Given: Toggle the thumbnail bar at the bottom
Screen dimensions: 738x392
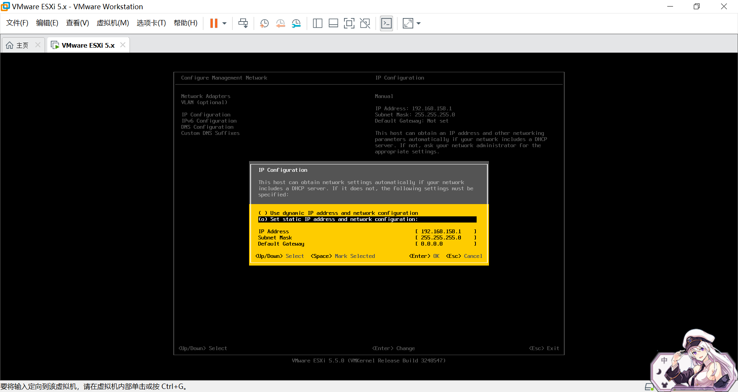Looking at the screenshot, I should [x=333, y=23].
